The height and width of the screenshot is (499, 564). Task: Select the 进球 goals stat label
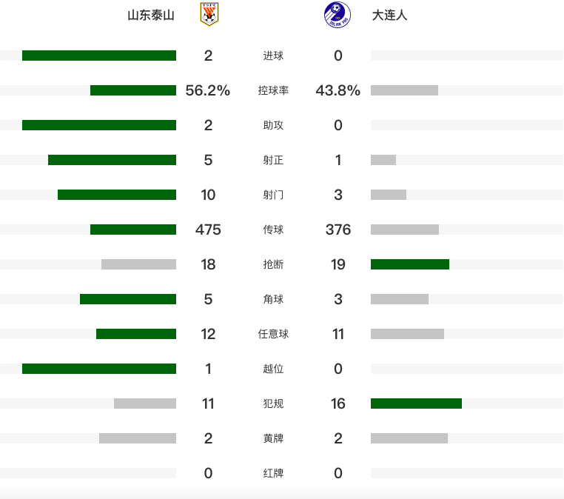click(x=273, y=56)
